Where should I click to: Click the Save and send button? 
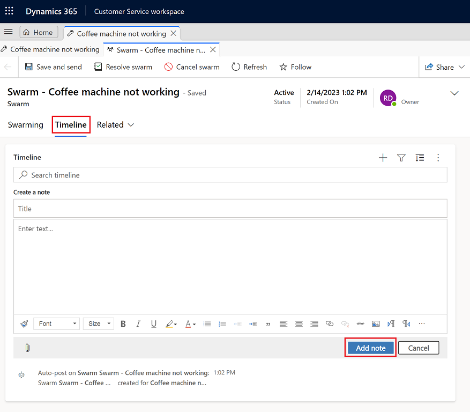(x=53, y=67)
